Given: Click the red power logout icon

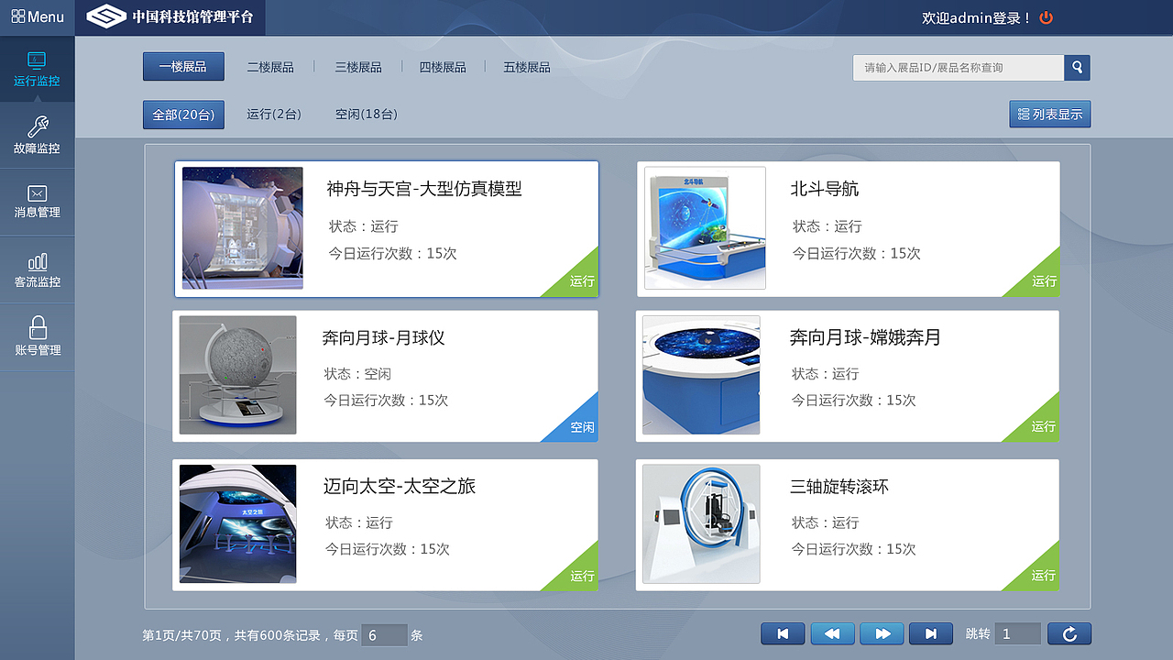Looking at the screenshot, I should [x=1047, y=17].
